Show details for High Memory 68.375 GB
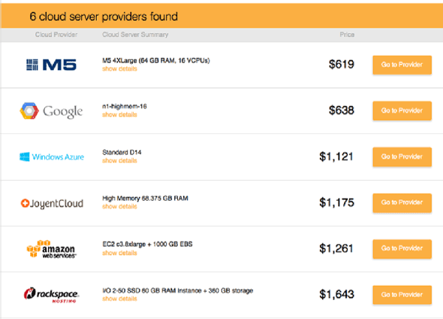 119,207
